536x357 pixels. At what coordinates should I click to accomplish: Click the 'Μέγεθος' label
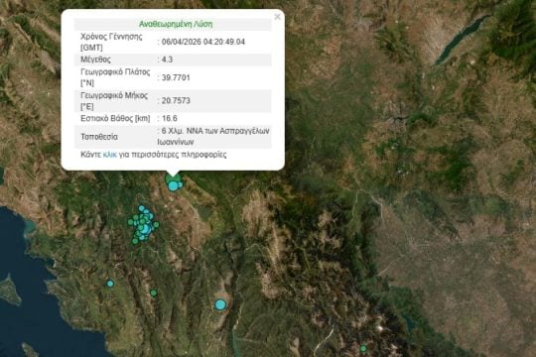(x=95, y=59)
